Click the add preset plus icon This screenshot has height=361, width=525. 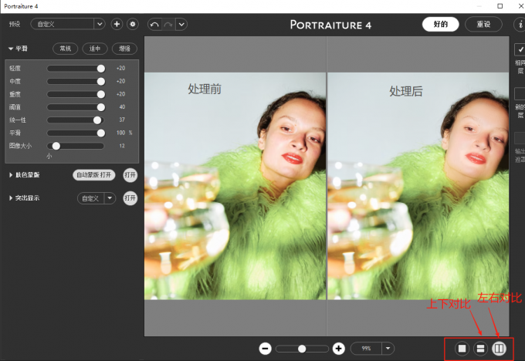[x=117, y=24]
